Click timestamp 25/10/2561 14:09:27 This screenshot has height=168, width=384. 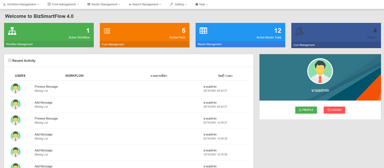tap(215, 123)
